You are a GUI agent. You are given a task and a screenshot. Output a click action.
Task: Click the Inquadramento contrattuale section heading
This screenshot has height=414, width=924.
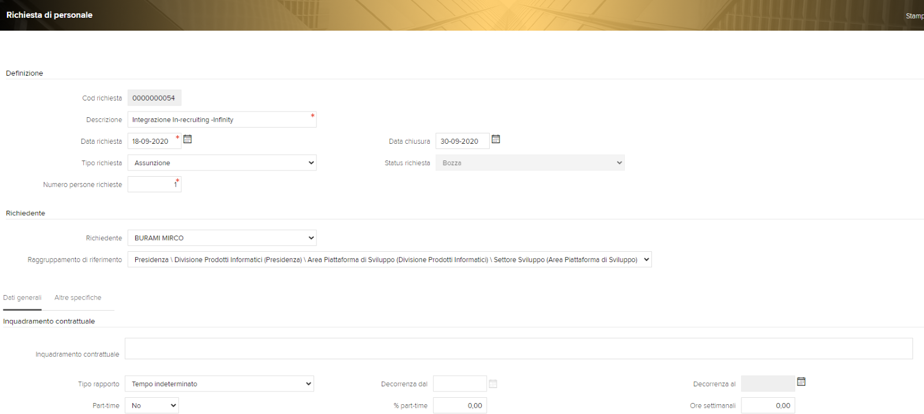49,322
